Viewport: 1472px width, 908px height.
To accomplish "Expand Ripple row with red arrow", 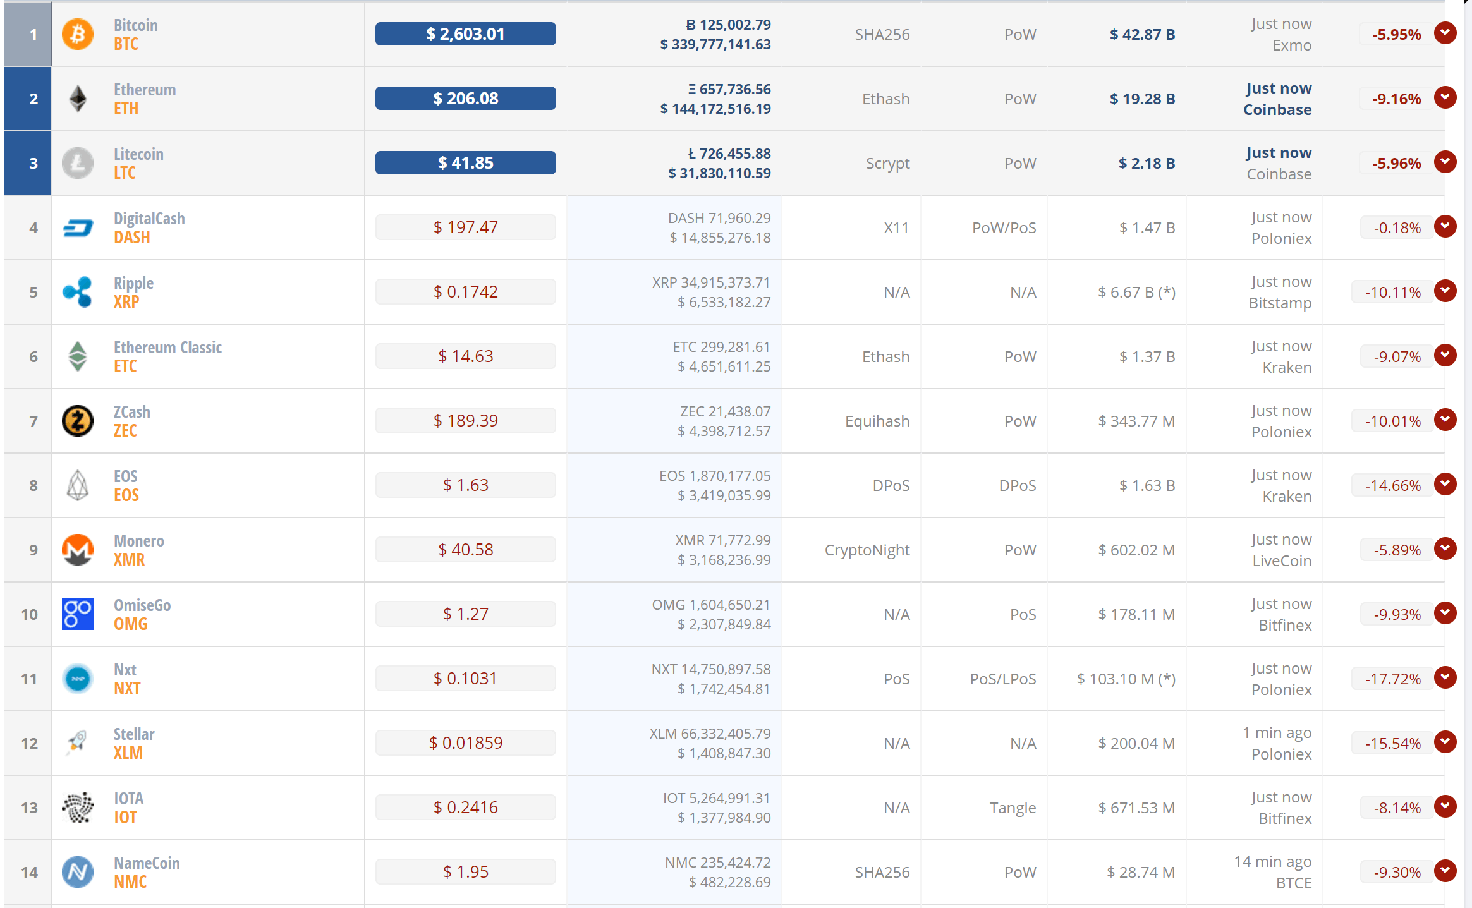I will point(1445,291).
